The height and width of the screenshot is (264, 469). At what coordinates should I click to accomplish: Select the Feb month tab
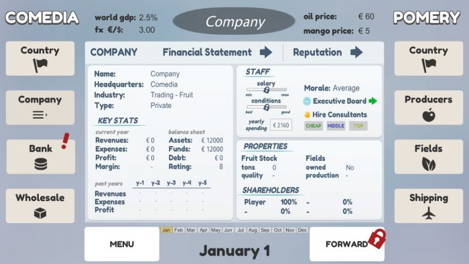[x=179, y=230]
